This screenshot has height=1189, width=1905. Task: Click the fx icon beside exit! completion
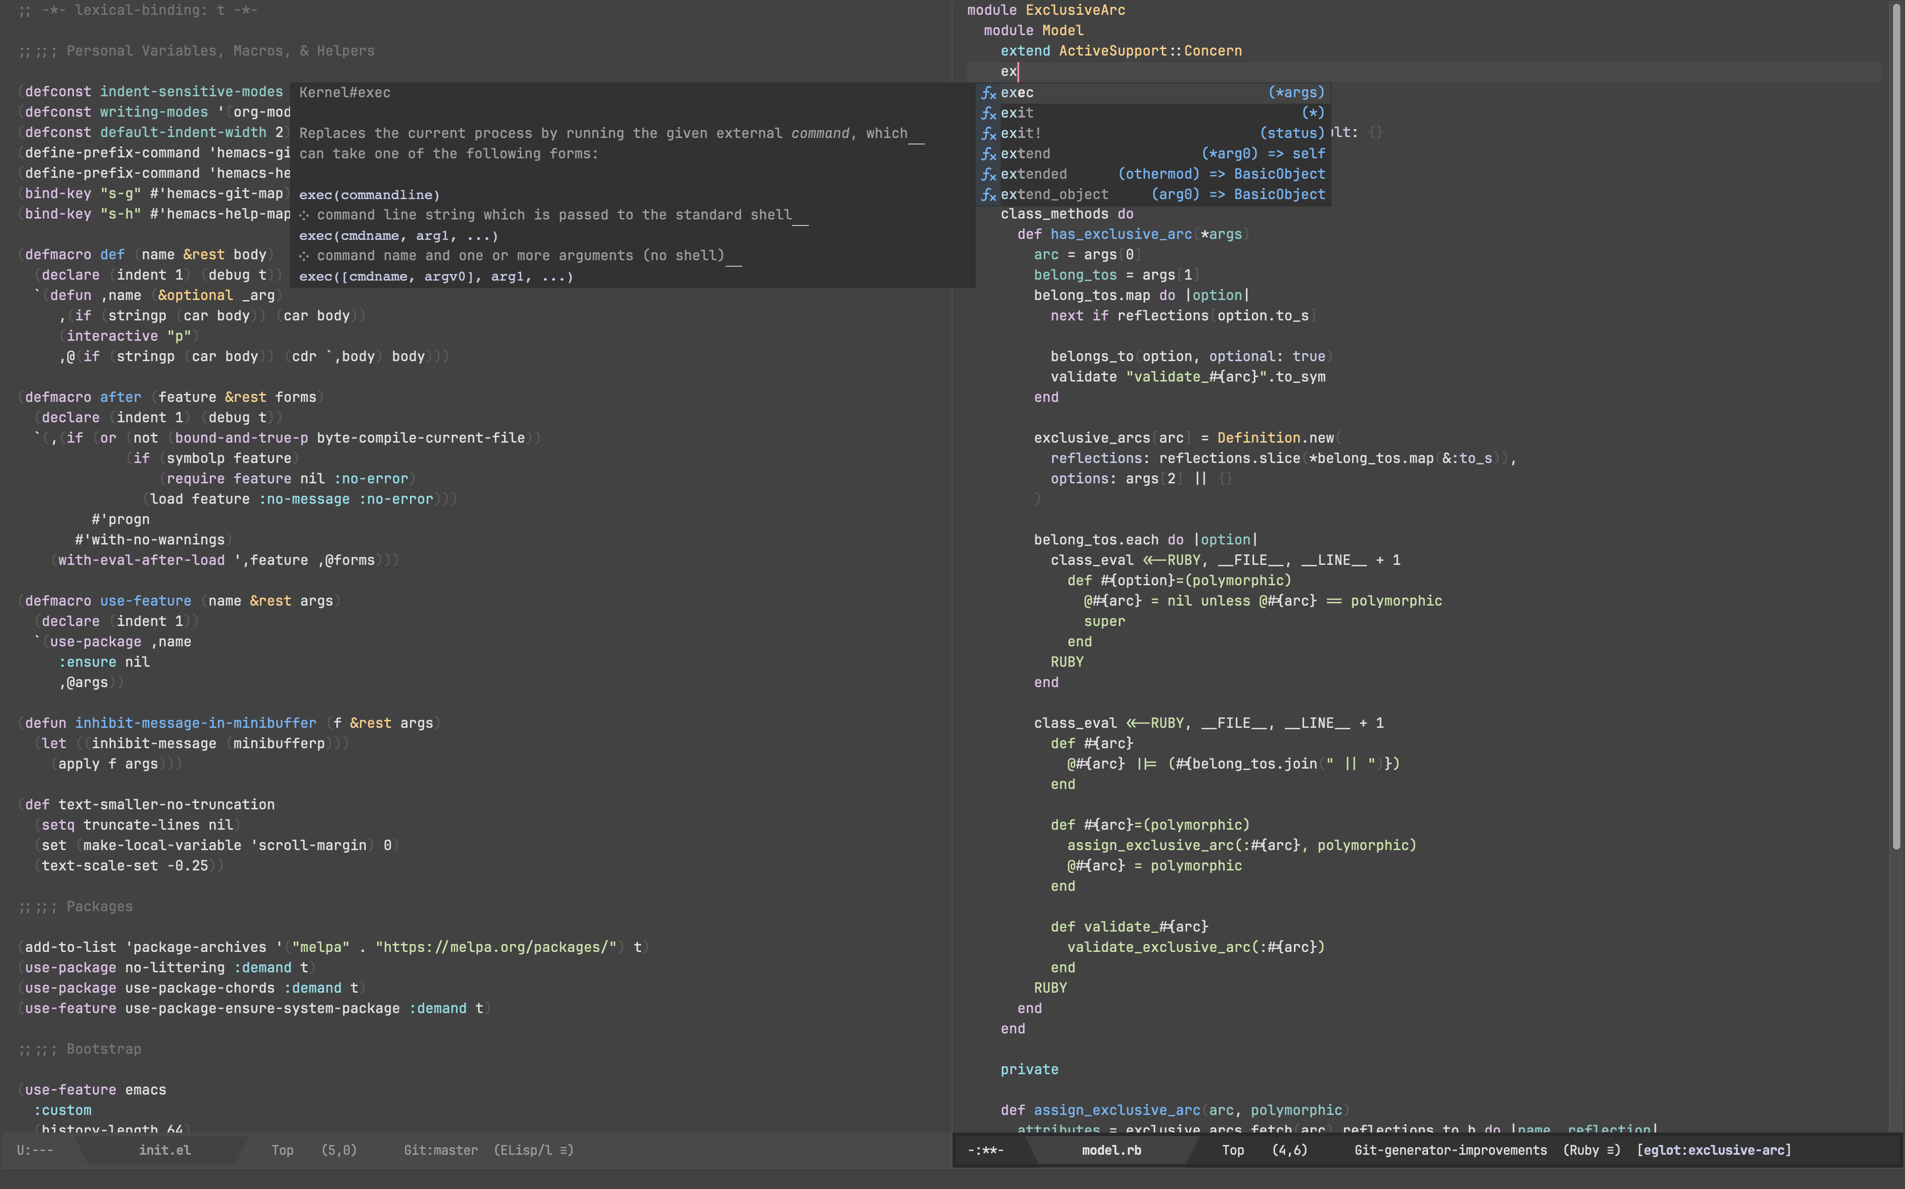pyautogui.click(x=988, y=134)
